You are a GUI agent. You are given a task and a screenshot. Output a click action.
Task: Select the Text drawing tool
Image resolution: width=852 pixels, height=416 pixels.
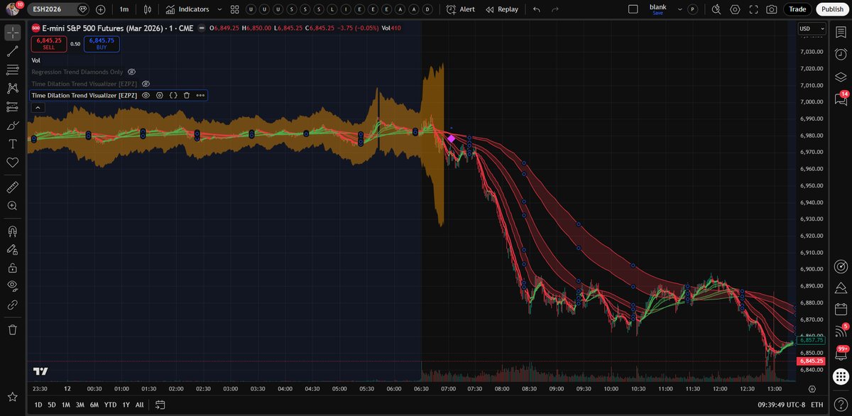(11, 143)
